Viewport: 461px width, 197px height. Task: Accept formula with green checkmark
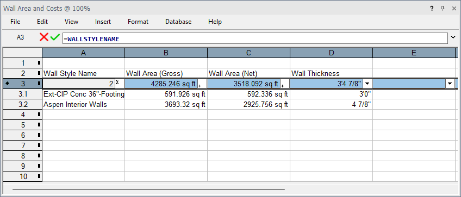point(55,37)
